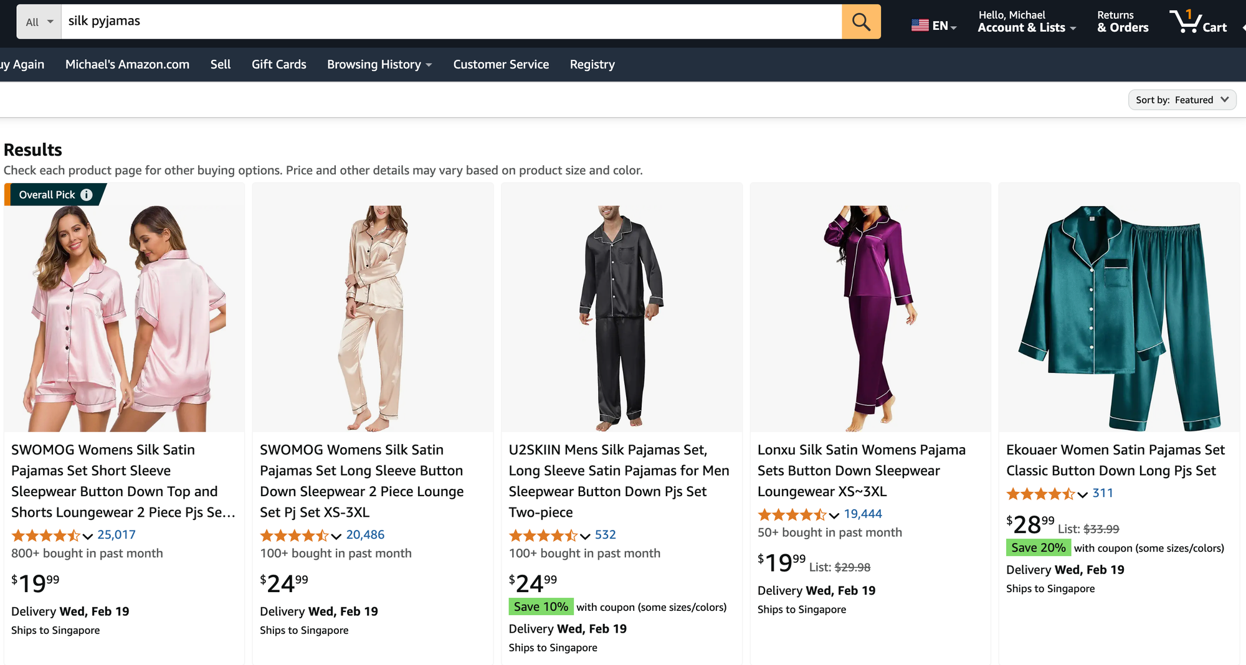Click star rating of pink SWOMOG pajamas
Image resolution: width=1246 pixels, height=665 pixels.
coord(45,535)
